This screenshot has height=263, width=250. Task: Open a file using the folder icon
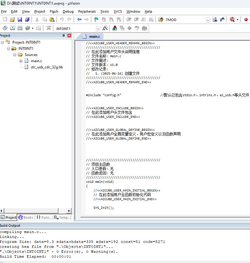click(x=12, y=19)
